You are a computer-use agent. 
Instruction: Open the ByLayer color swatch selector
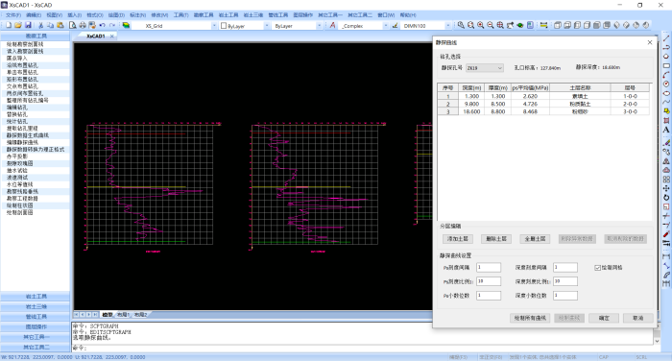pyautogui.click(x=244, y=26)
